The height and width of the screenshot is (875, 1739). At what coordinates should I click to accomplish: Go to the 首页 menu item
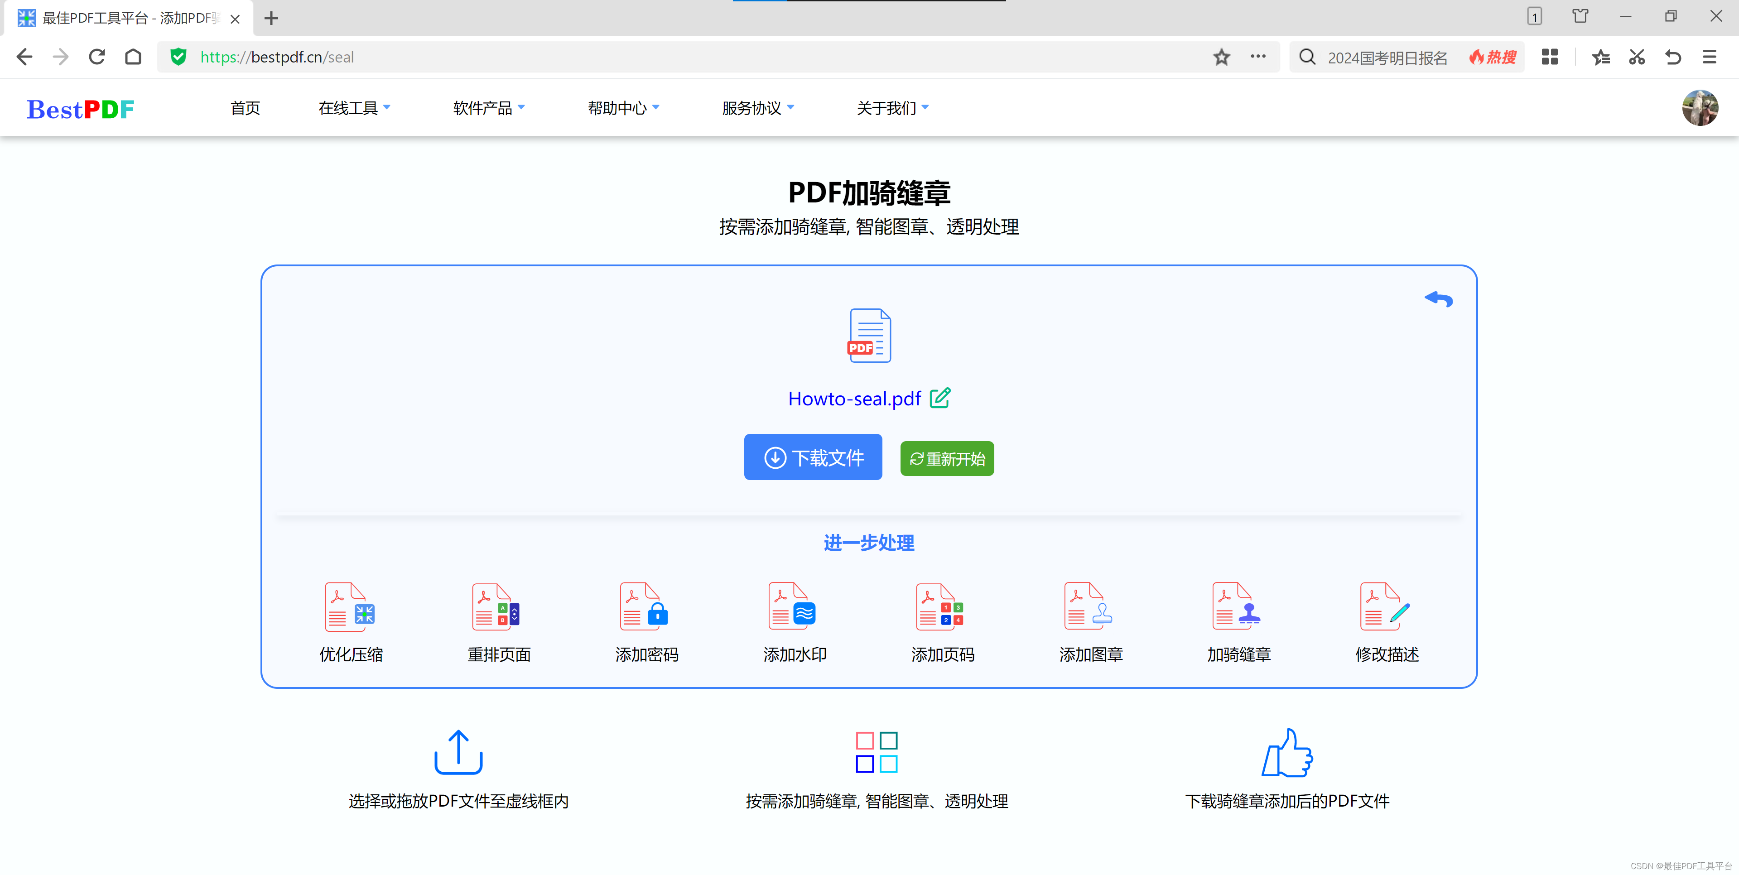pos(244,108)
